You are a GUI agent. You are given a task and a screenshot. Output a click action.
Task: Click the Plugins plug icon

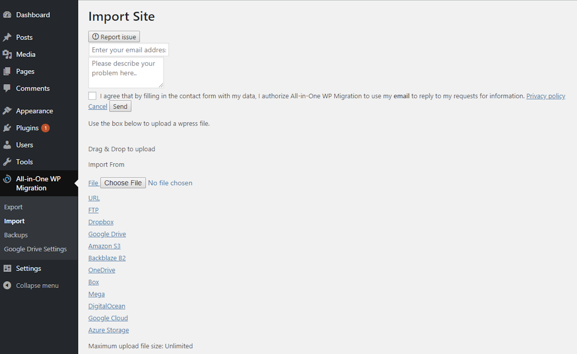pyautogui.click(x=7, y=128)
